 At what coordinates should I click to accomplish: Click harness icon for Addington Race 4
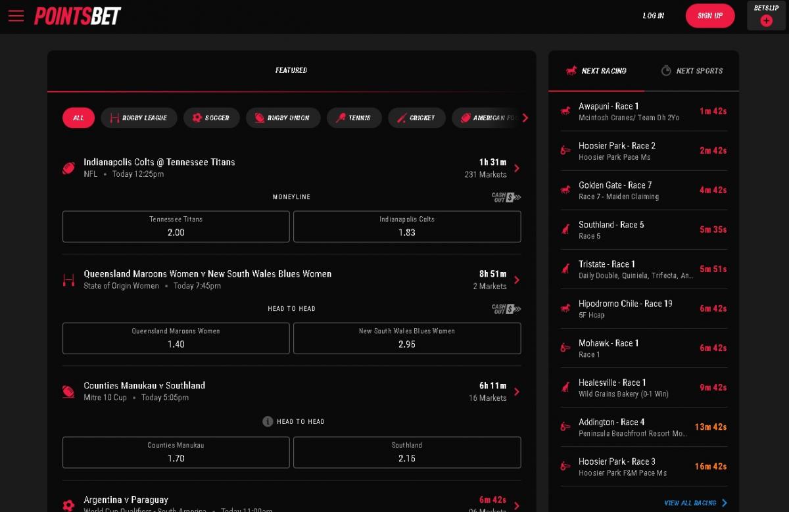point(565,427)
